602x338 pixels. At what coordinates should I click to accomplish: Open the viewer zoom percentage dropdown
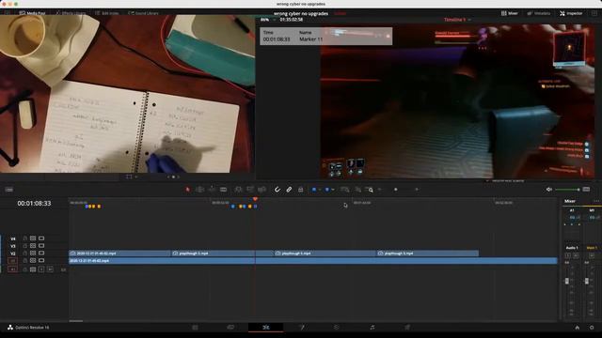tap(267, 20)
